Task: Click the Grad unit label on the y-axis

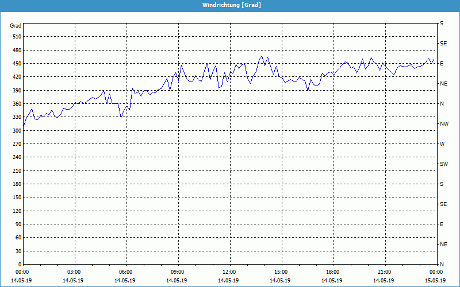Action: point(16,26)
